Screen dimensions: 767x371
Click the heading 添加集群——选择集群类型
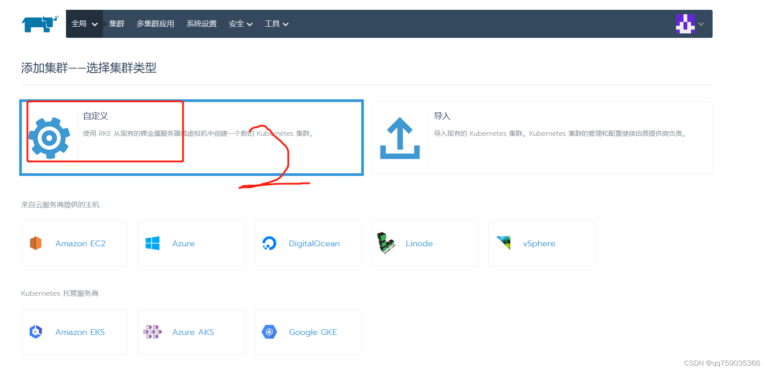point(89,68)
